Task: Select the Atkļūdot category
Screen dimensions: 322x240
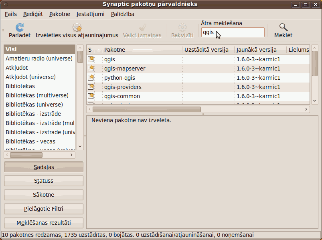Action: [x=39, y=68]
